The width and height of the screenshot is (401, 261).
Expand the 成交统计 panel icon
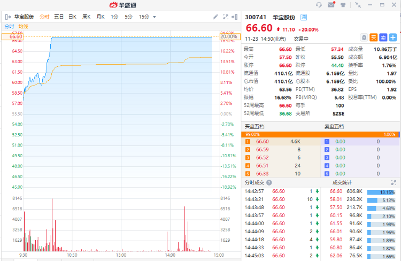pyautogui.click(x=394, y=182)
